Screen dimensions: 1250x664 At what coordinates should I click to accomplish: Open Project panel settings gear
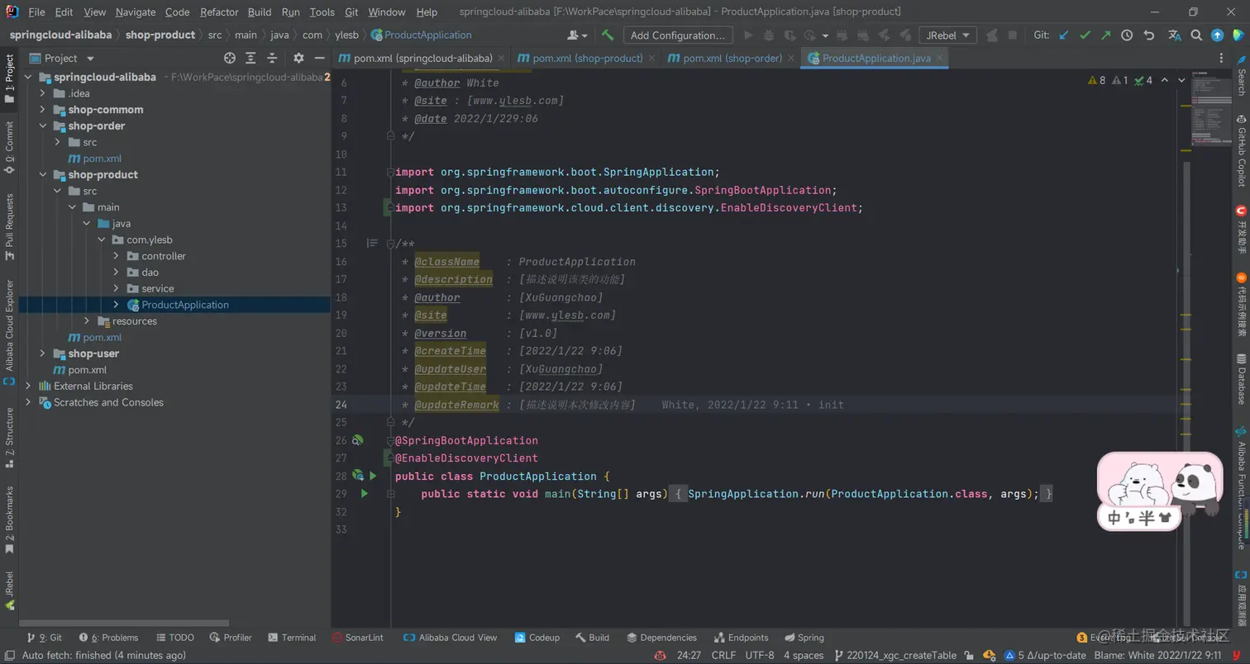click(298, 58)
